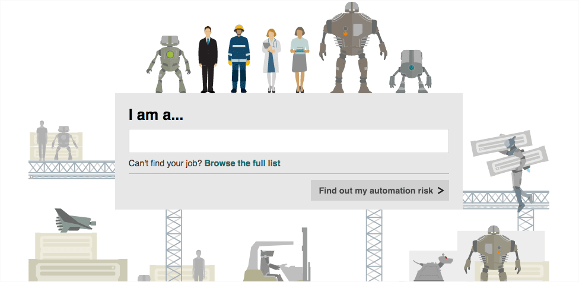
Task: Click the robot driving the forklift
Action: 270,264
